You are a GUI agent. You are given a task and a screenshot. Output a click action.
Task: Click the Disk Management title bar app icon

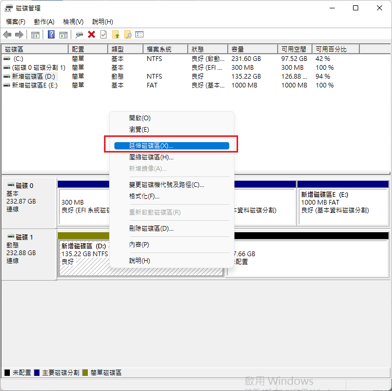click(8, 8)
